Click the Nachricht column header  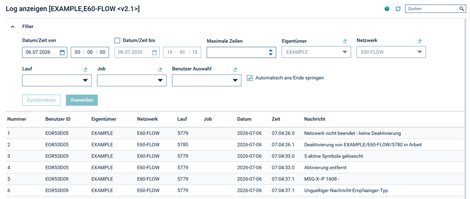click(x=315, y=119)
